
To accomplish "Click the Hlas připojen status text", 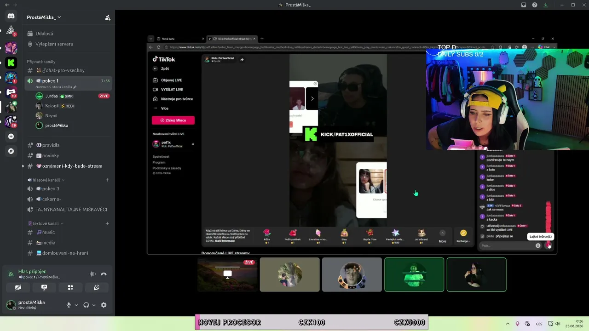I will click(x=32, y=271).
